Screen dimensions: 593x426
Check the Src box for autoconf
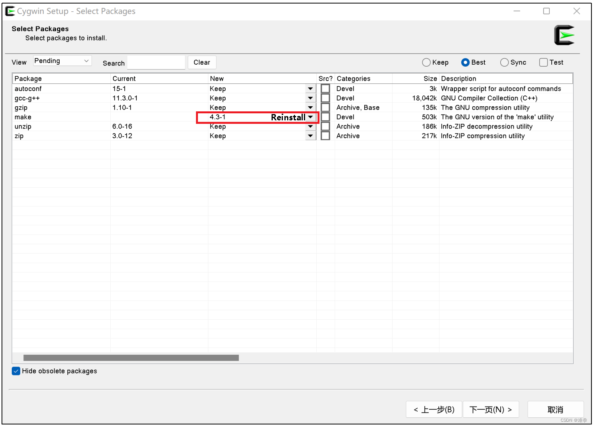[325, 89]
